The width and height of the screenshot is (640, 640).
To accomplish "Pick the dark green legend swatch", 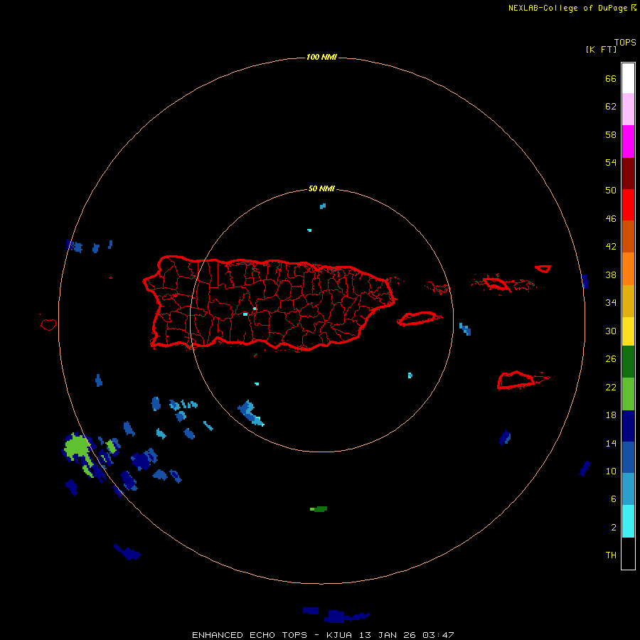I will (x=628, y=362).
